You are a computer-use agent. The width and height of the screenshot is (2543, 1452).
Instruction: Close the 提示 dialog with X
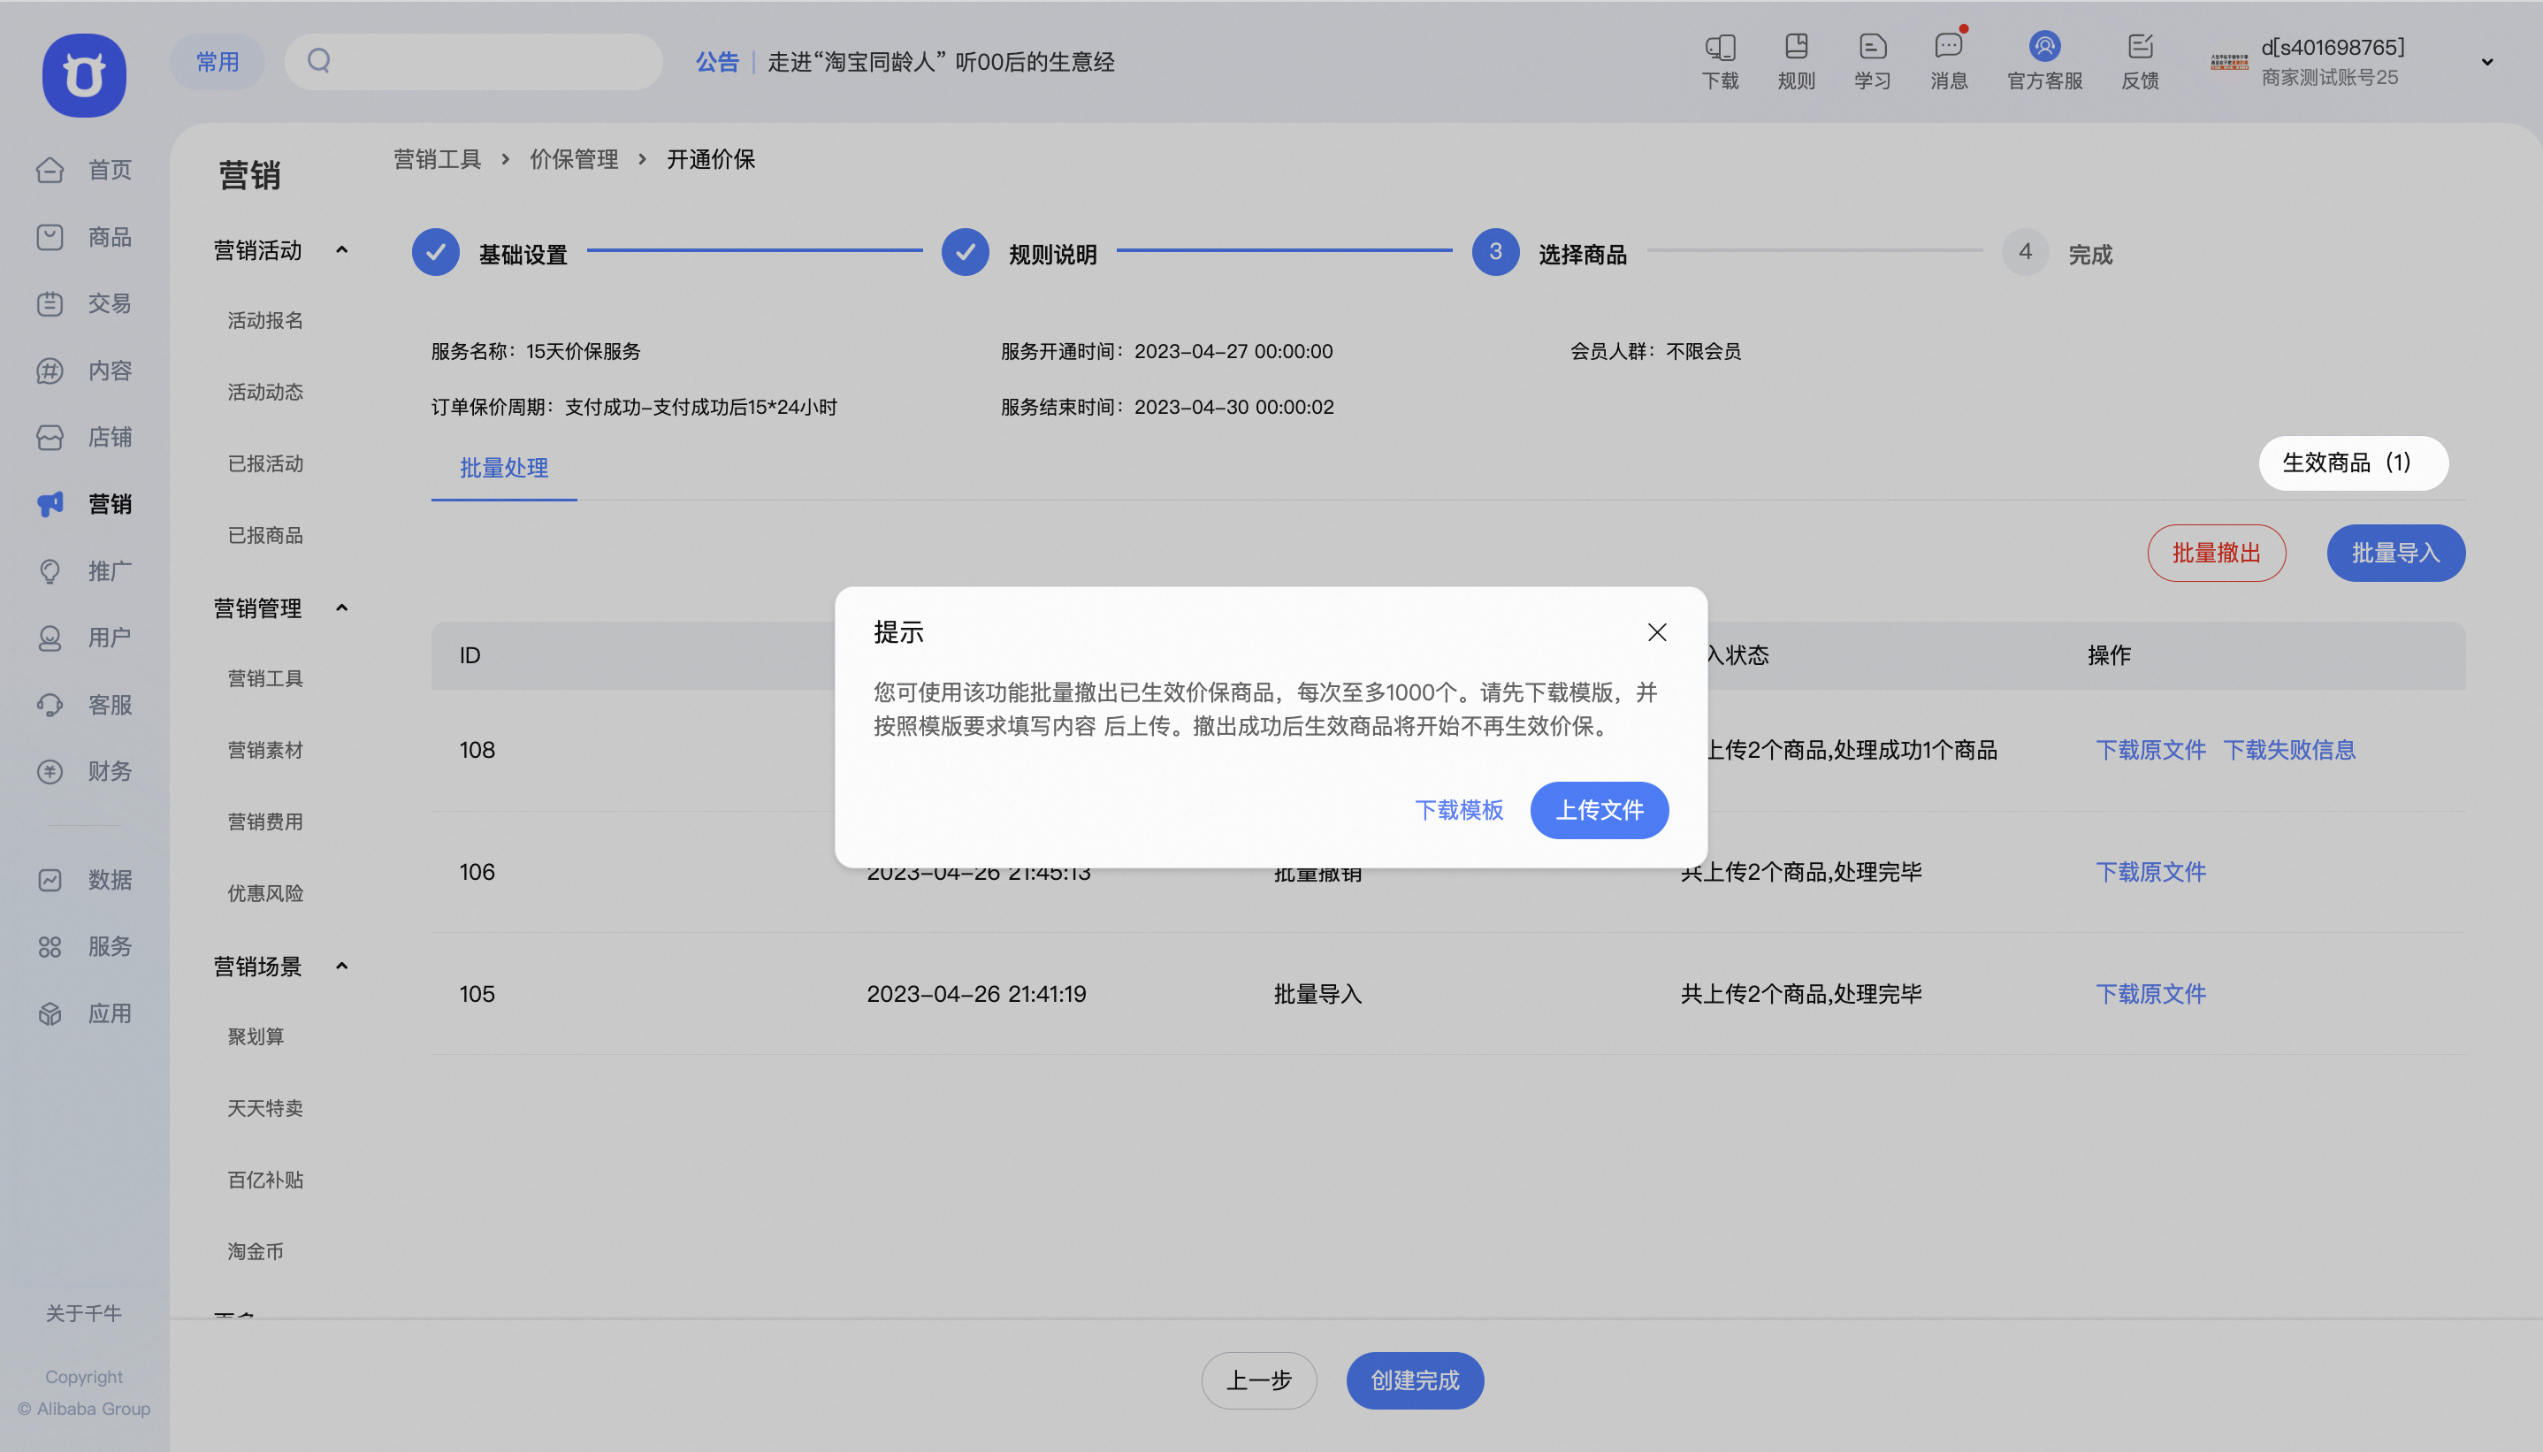pyautogui.click(x=1657, y=632)
